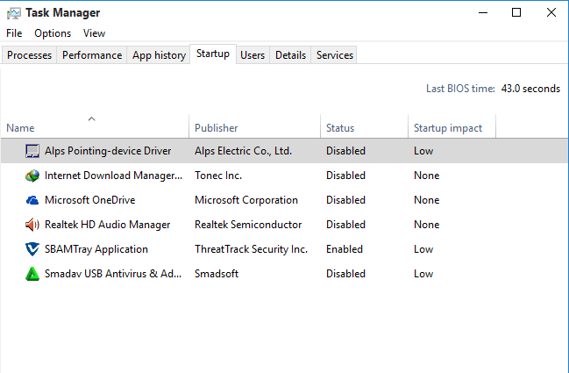Switch to the Performance tab
569x373 pixels.
click(92, 55)
